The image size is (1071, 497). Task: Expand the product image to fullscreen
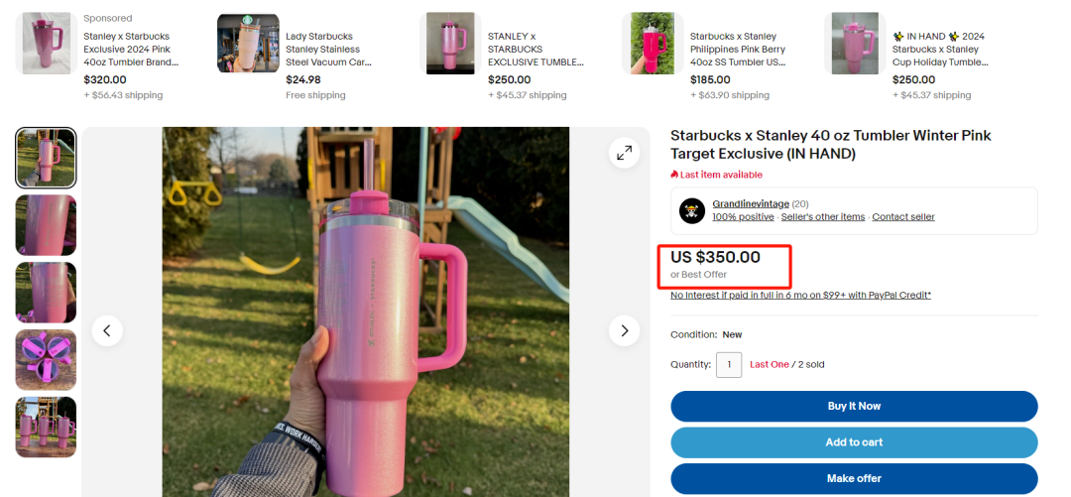[x=625, y=153]
